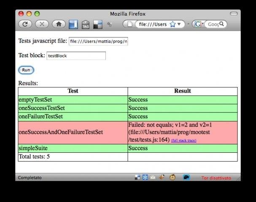Open the Google search engine selector
This screenshot has height=202, width=256.
coord(199,24)
